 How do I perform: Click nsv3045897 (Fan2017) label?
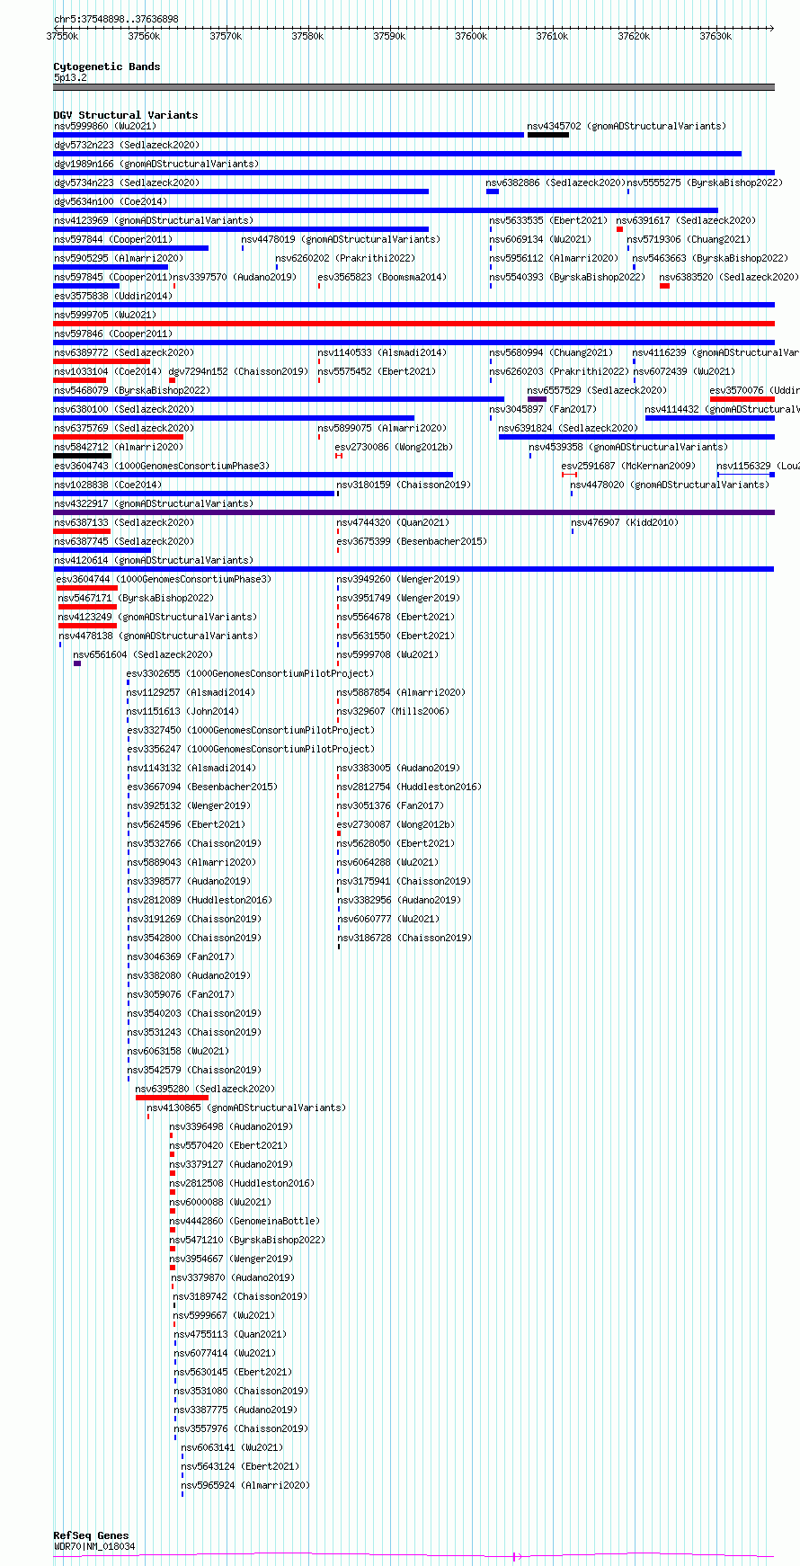coord(543,410)
